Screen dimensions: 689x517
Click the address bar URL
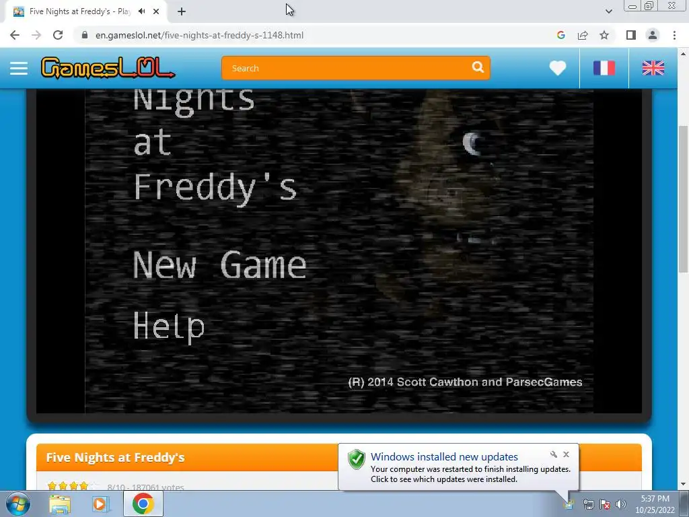click(199, 35)
